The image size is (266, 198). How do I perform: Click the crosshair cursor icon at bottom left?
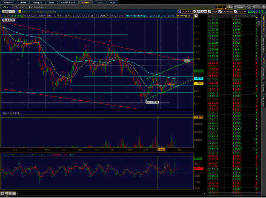[x=6, y=193]
